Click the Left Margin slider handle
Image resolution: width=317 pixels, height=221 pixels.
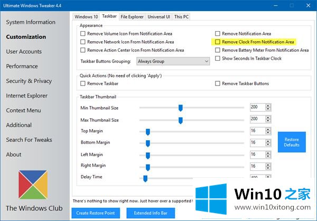click(x=148, y=156)
